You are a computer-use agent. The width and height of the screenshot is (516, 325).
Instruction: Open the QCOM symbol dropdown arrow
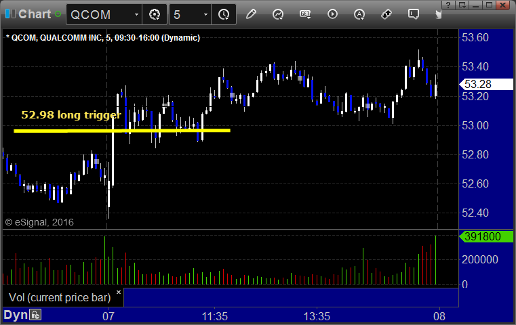pyautogui.click(x=136, y=14)
